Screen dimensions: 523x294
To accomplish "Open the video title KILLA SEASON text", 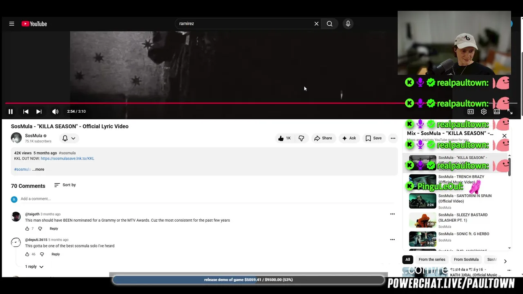I will click(69, 126).
